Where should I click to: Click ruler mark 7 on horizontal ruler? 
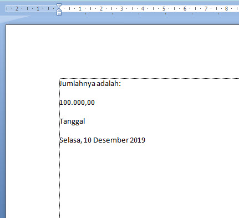[206, 8]
